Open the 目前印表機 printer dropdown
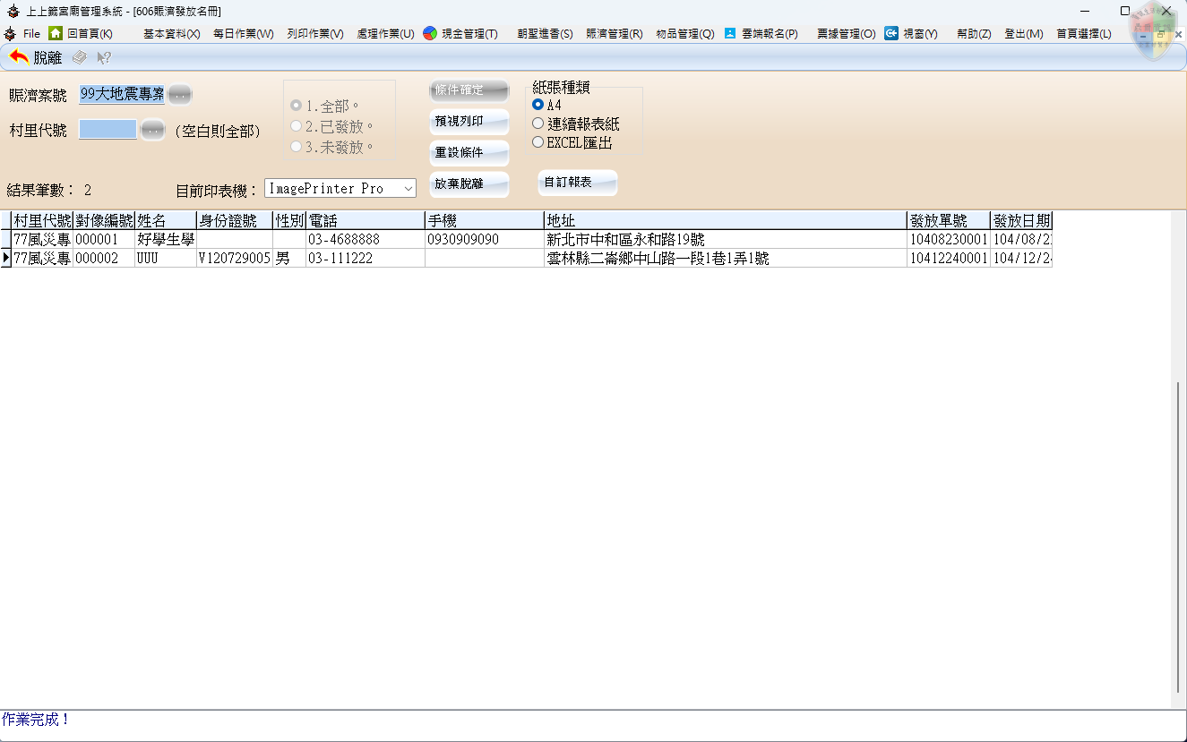Image resolution: width=1187 pixels, height=742 pixels. pos(408,189)
